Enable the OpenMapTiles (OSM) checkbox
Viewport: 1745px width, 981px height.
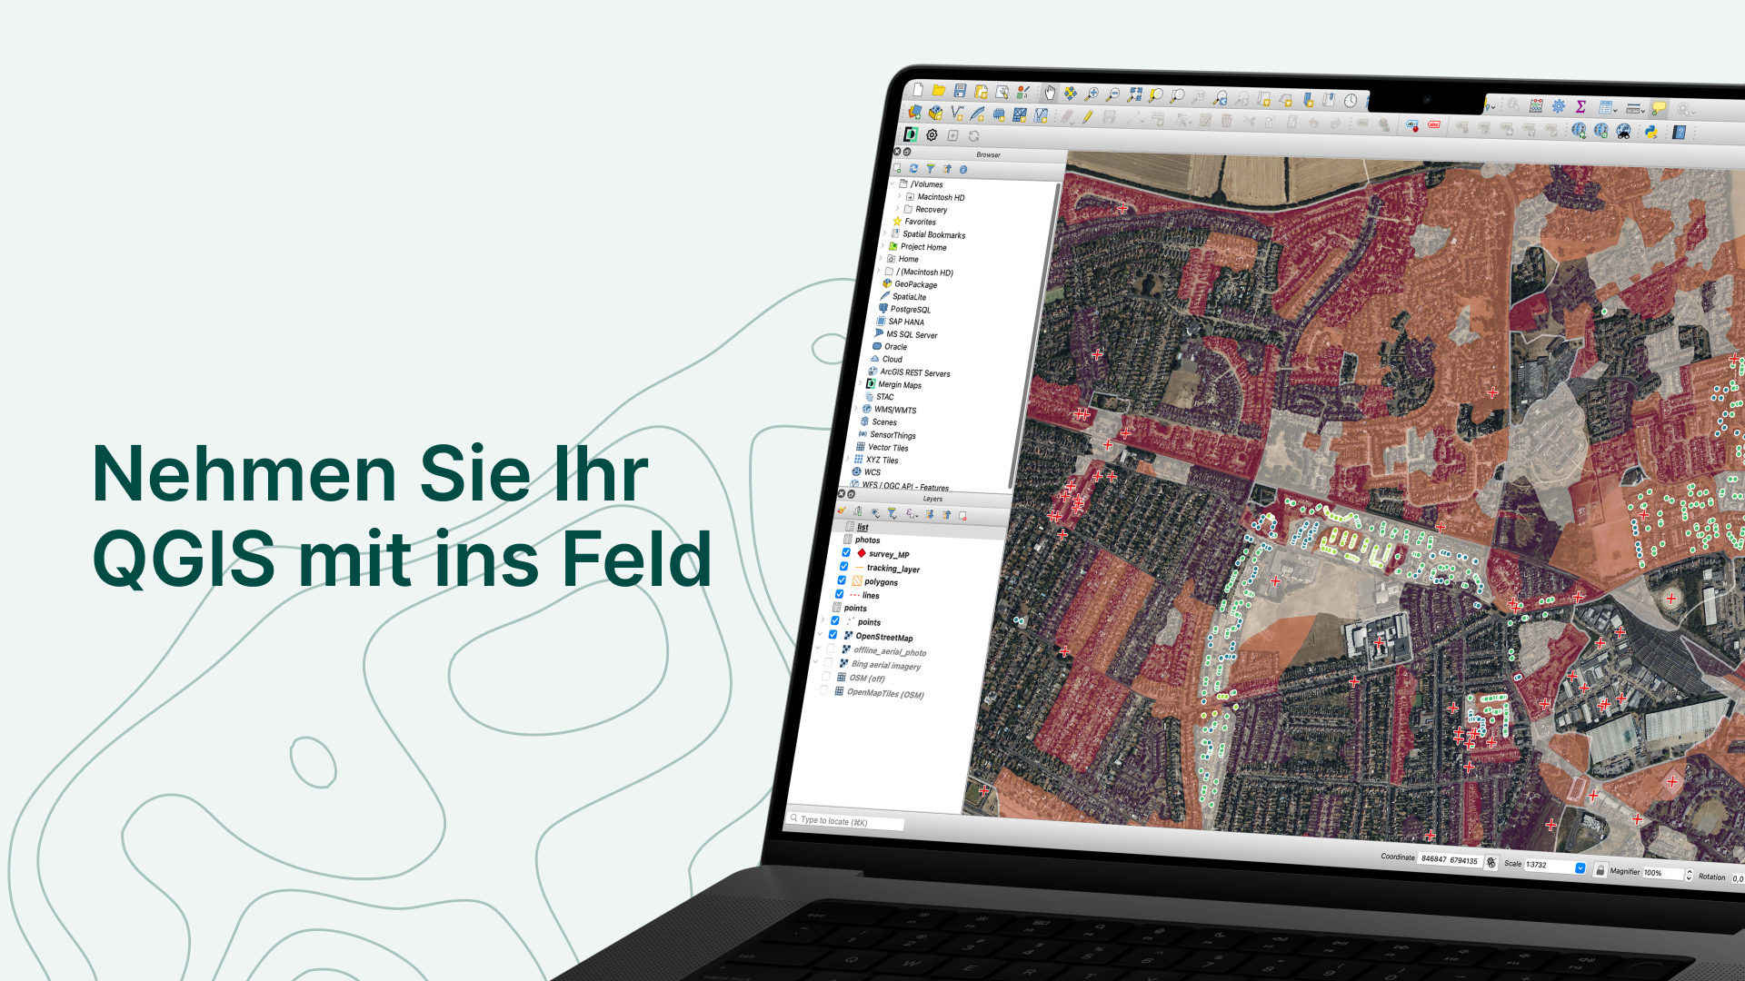click(x=823, y=690)
